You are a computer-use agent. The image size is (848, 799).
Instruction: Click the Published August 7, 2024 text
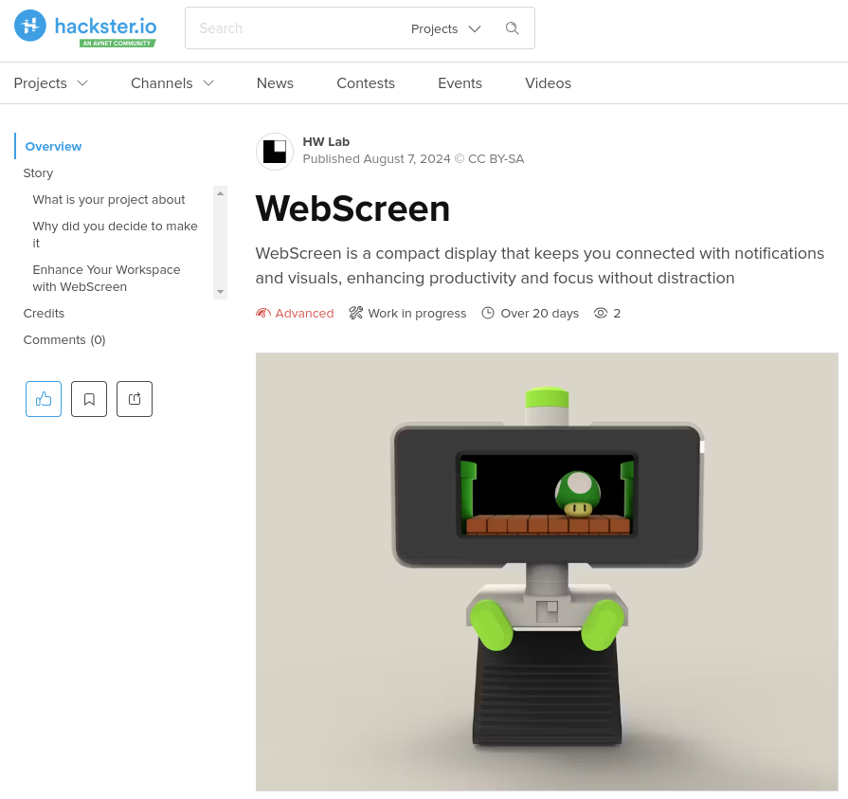[376, 159]
